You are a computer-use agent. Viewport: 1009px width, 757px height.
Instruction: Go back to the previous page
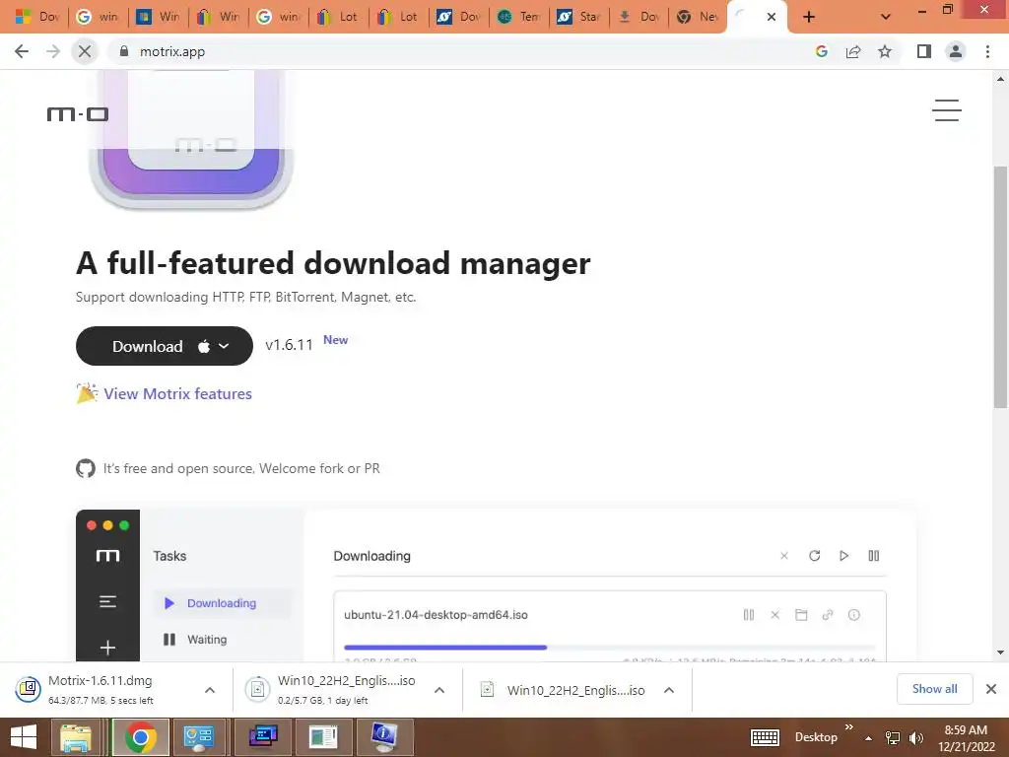tap(22, 51)
